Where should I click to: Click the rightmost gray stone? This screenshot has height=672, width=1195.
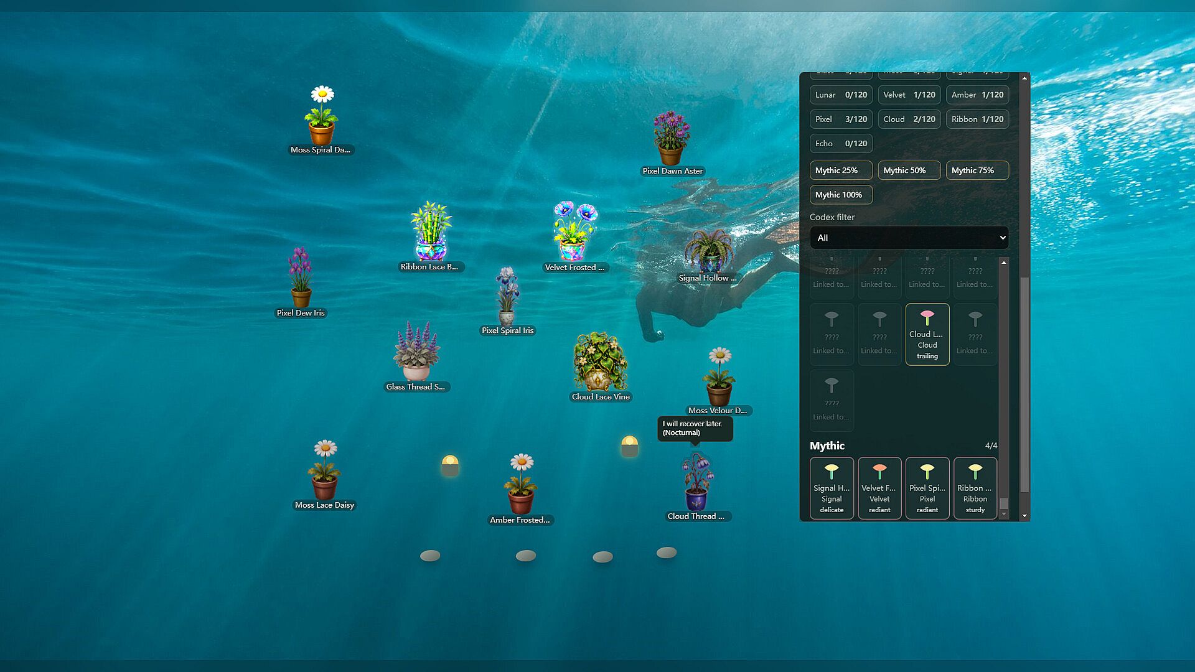(667, 553)
